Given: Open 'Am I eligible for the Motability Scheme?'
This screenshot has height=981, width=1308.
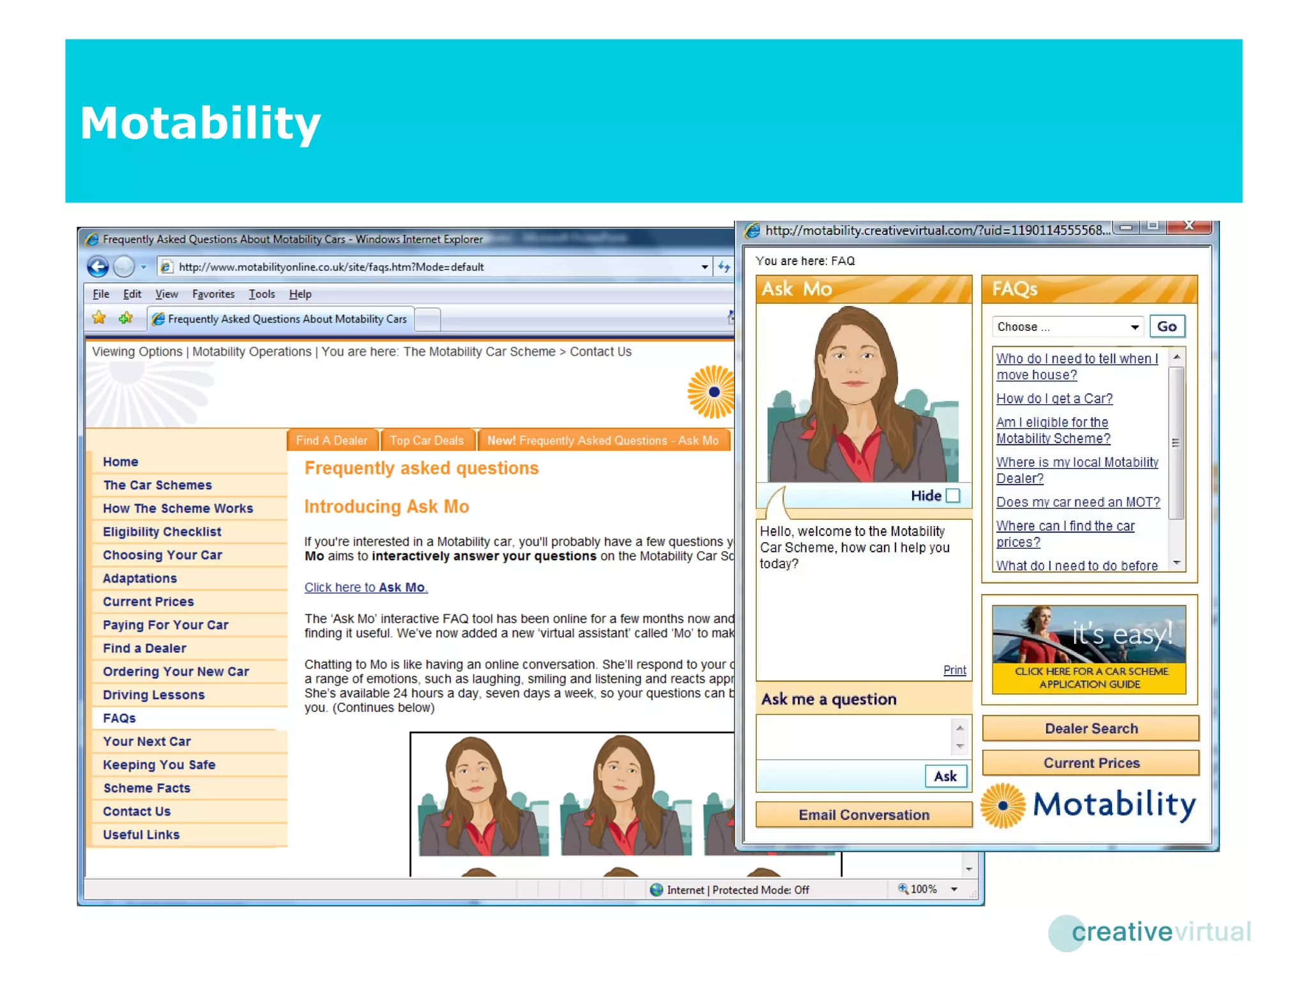Looking at the screenshot, I should pos(1053,430).
